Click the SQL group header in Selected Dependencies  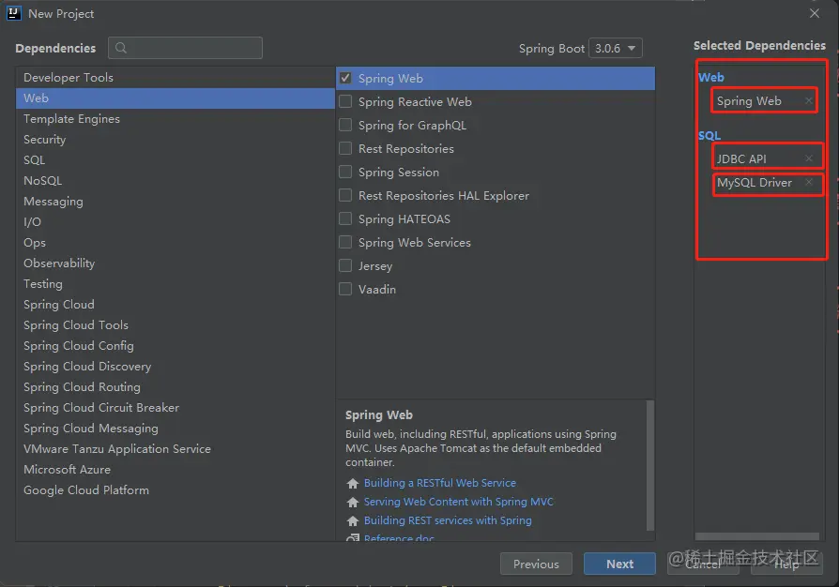(709, 136)
